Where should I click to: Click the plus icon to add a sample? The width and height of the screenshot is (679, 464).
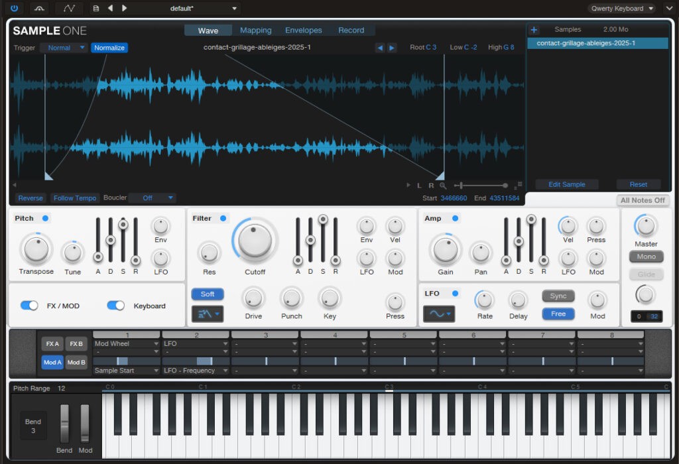(534, 30)
